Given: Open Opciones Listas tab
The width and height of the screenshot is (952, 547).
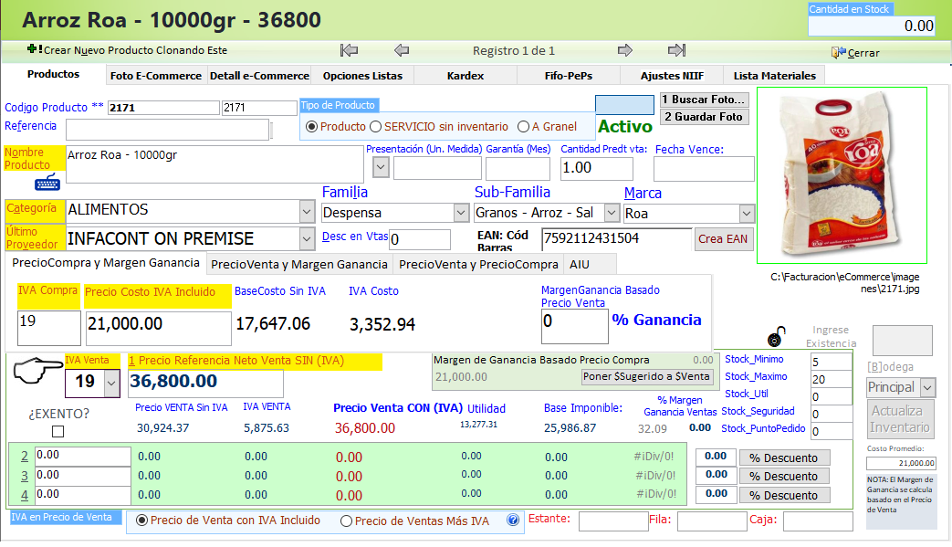Looking at the screenshot, I should point(362,76).
